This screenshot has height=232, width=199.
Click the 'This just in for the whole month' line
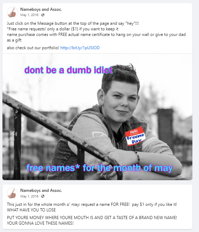92,204
